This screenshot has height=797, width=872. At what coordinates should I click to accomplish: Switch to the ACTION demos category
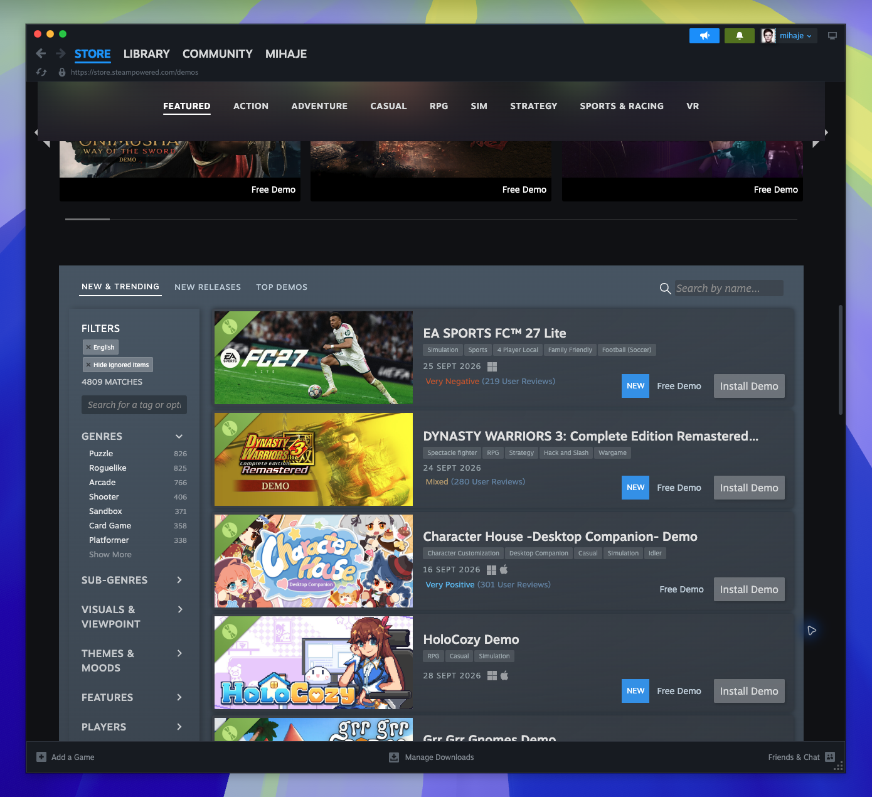[251, 106]
